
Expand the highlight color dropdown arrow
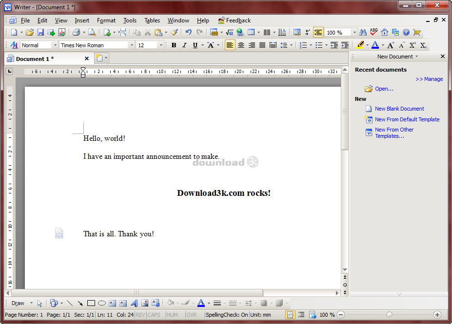tap(367, 45)
